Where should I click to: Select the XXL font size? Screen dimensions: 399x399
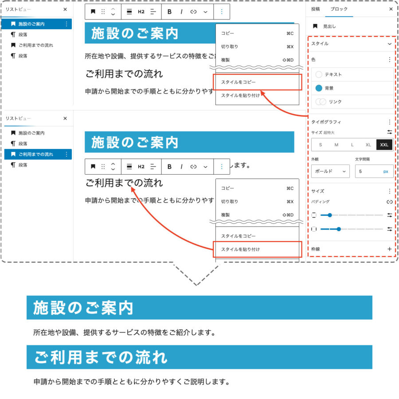(384, 145)
